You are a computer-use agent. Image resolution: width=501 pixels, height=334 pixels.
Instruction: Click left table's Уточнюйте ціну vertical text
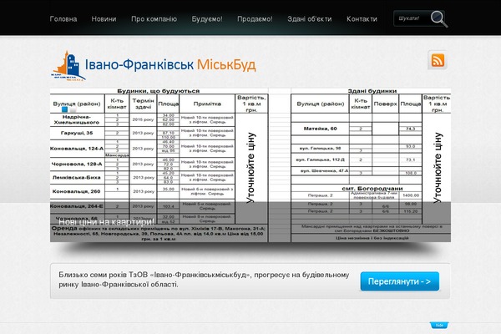(250, 168)
